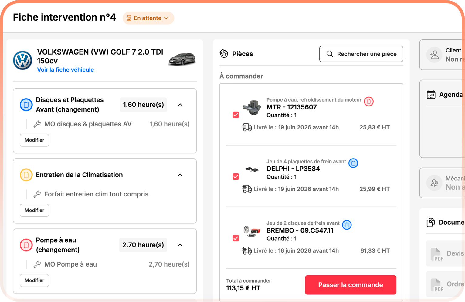Click the 2.70 heure(s) badge
This screenshot has height=302, width=465.
(143, 245)
